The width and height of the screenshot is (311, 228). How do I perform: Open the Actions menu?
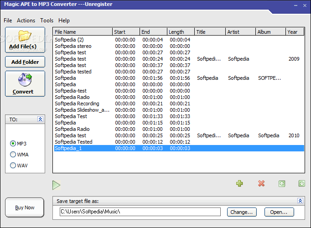26,21
